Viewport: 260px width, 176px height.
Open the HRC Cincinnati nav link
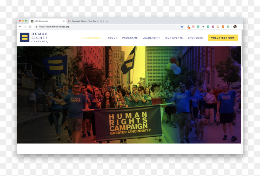click(x=91, y=38)
